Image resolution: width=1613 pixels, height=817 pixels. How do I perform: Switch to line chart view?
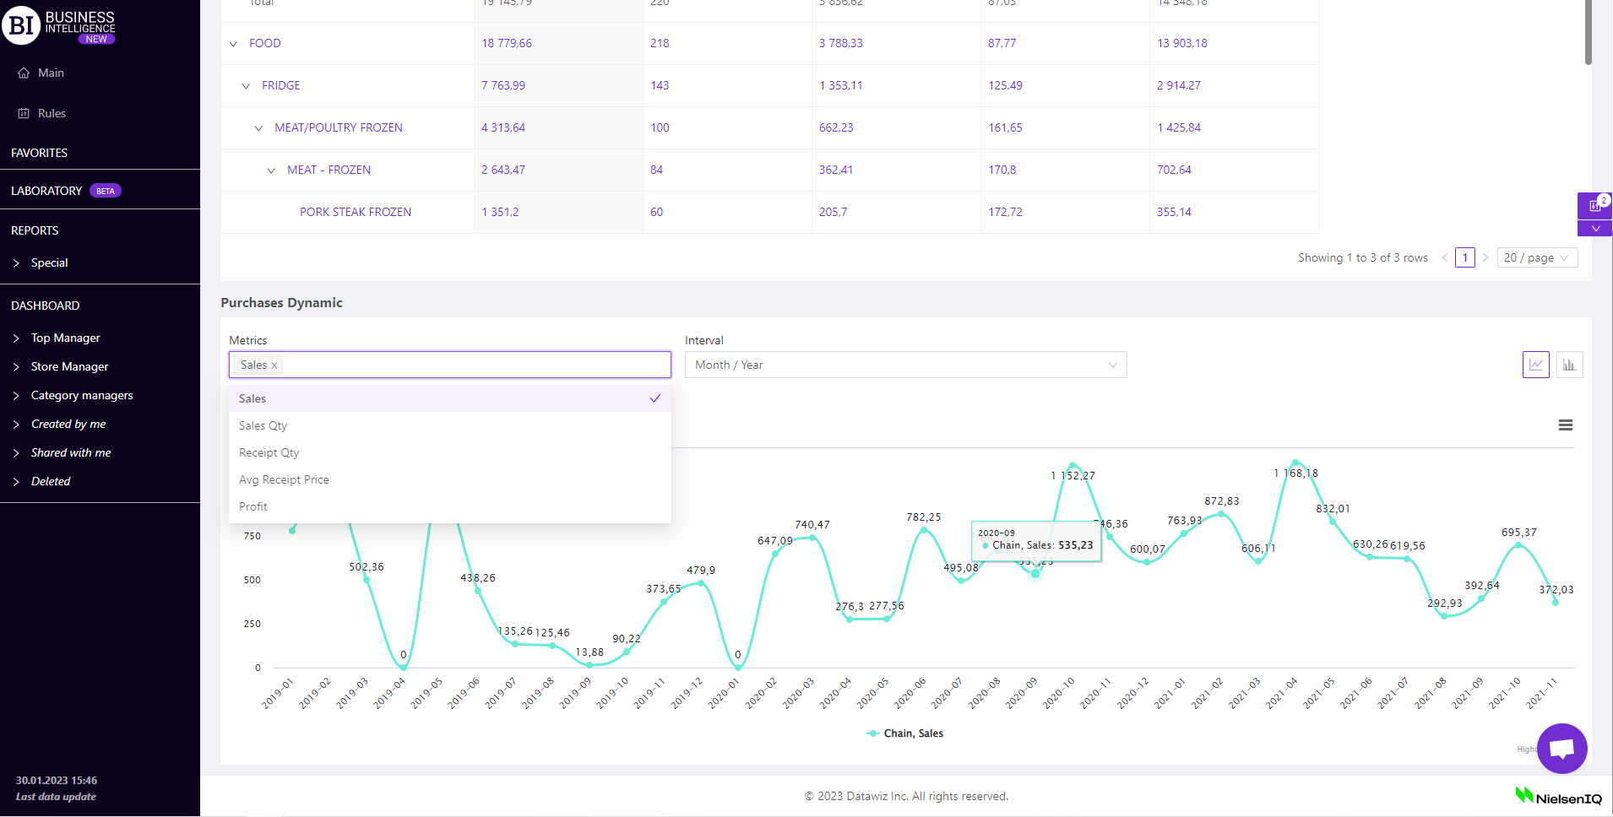pyautogui.click(x=1535, y=365)
